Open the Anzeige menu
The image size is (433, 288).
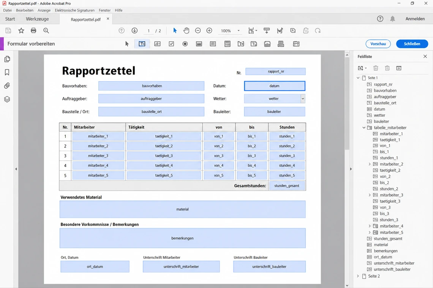44,10
